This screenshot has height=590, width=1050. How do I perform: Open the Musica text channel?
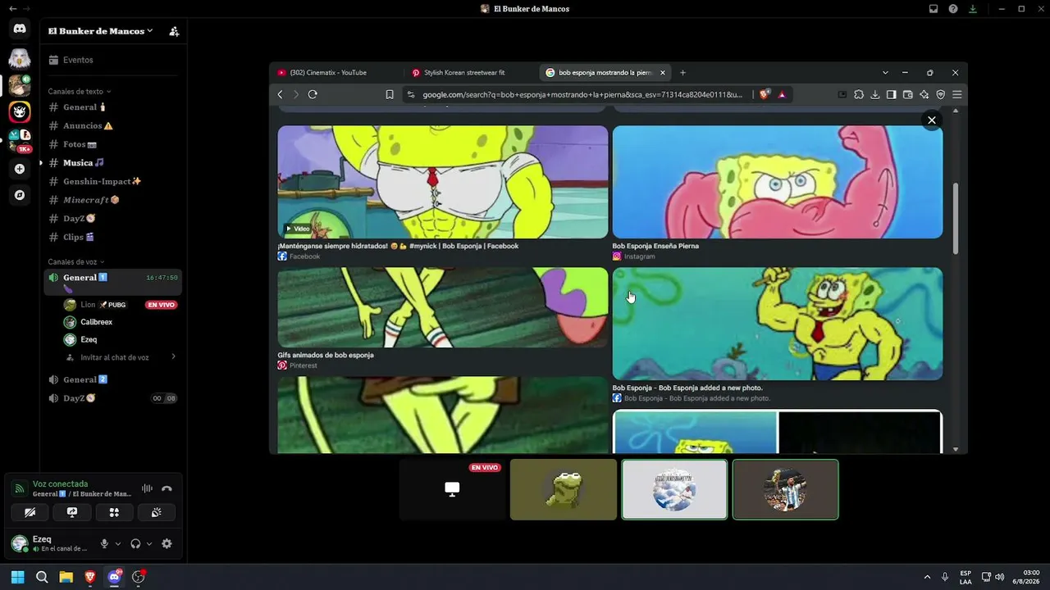(x=113, y=162)
